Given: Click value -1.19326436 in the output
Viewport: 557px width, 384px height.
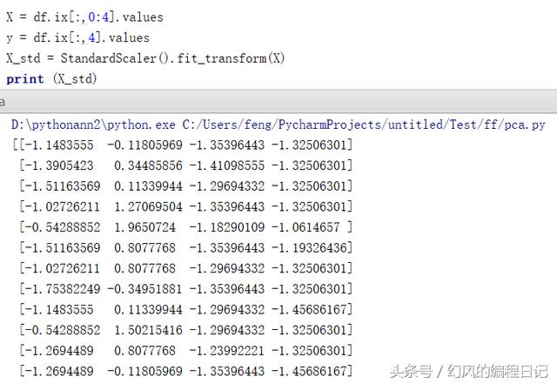Looking at the screenshot, I should (x=310, y=248).
